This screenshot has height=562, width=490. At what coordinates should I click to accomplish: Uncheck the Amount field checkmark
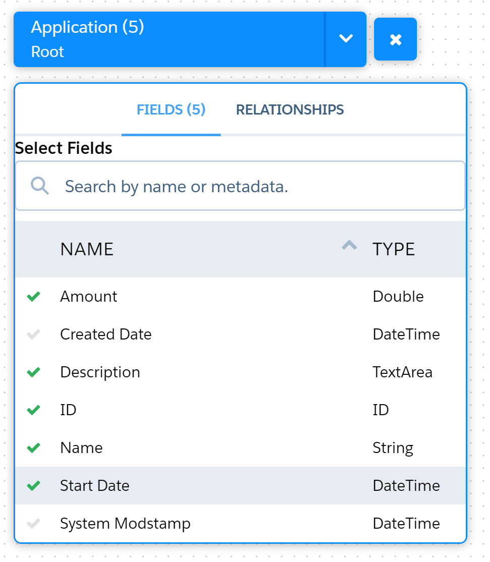[x=33, y=297]
